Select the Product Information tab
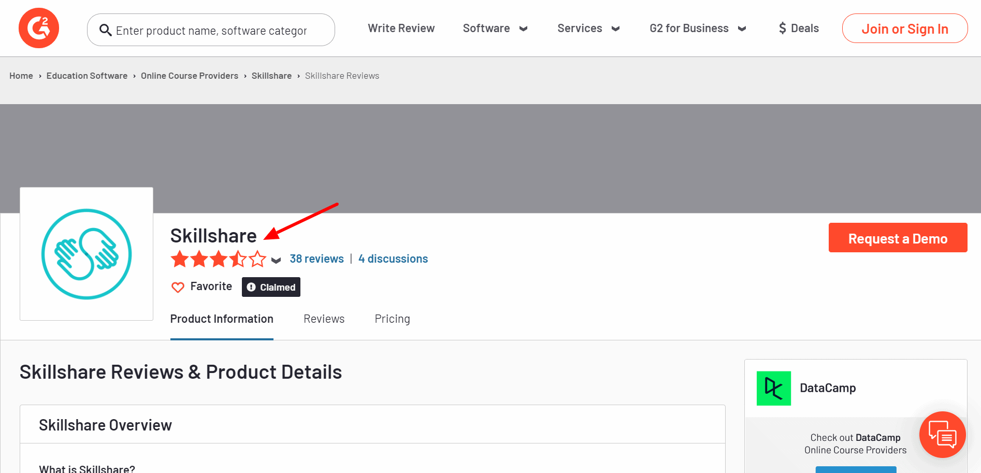The height and width of the screenshot is (473, 981). [x=222, y=319]
